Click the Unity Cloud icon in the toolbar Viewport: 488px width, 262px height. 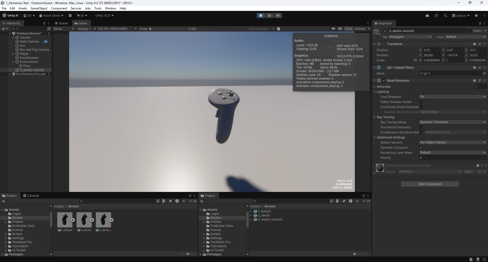pyautogui.click(x=427, y=15)
